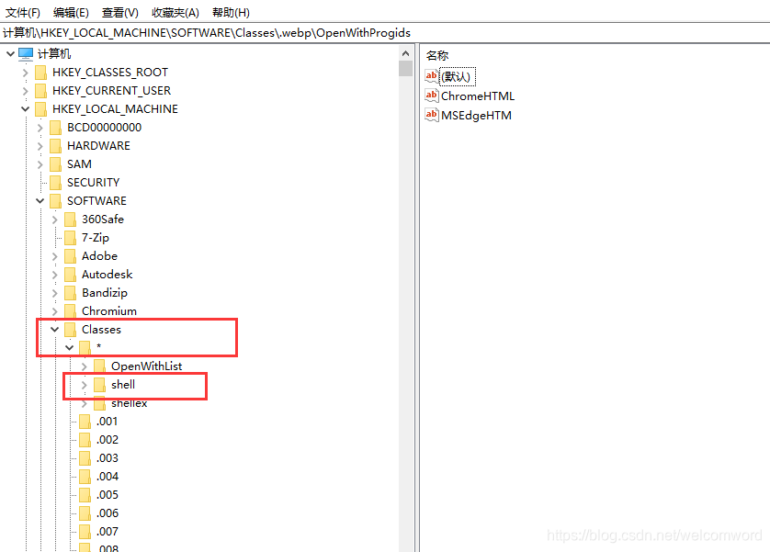The height and width of the screenshot is (552, 770).
Task: Expand HKEY_CLASSES_ROOT chevron
Action: point(26,73)
